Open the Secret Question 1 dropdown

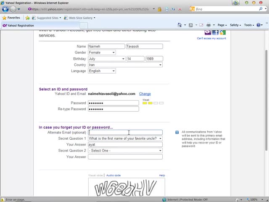[125, 138]
